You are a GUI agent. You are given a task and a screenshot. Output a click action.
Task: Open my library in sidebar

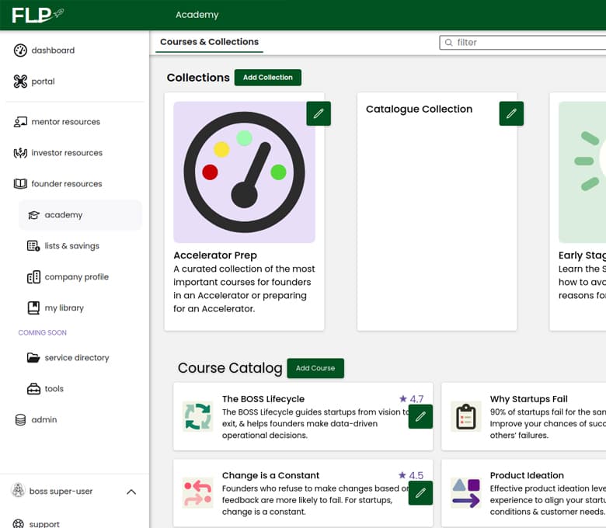(64, 308)
